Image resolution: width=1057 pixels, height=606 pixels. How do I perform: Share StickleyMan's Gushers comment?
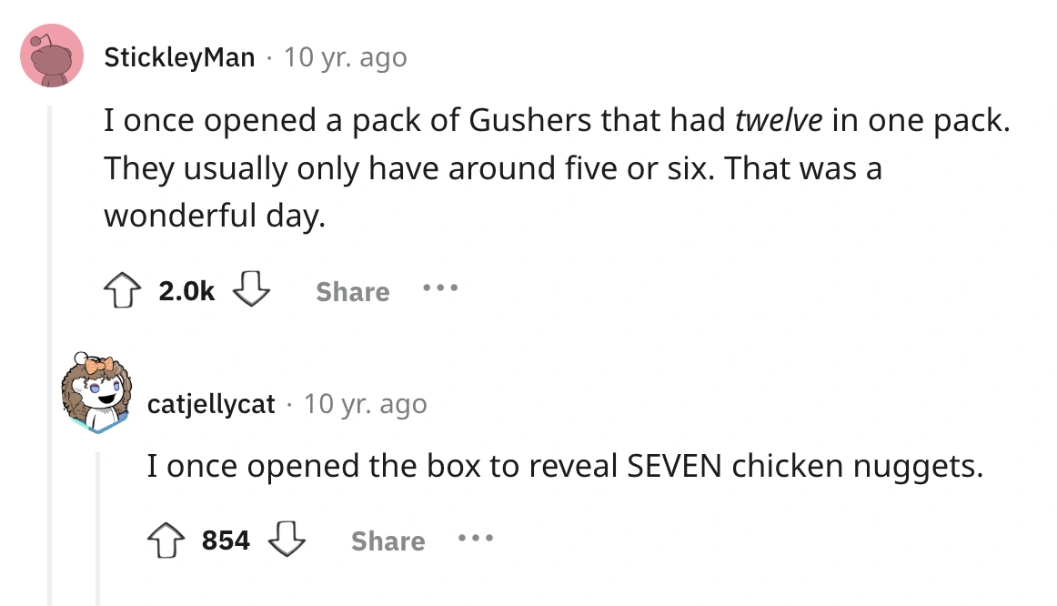[352, 292]
